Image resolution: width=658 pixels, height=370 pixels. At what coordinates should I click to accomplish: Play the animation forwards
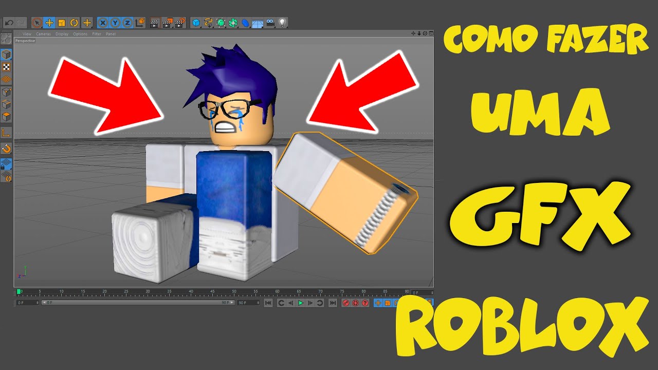click(x=301, y=303)
